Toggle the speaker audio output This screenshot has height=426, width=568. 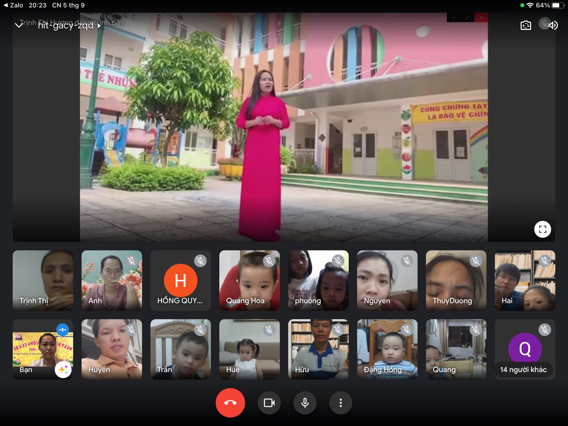[553, 25]
